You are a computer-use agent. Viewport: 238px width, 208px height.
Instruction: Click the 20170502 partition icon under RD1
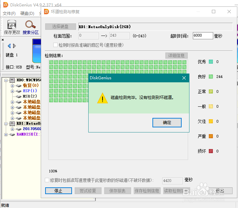(19, 129)
